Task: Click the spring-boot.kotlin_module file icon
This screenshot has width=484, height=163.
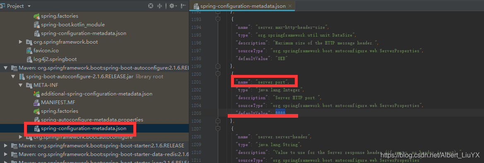Action: click(36, 25)
